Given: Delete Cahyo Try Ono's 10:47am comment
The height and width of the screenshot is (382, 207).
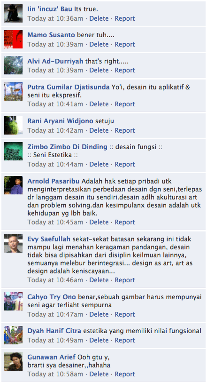Looking at the screenshot, I should (x=99, y=314).
